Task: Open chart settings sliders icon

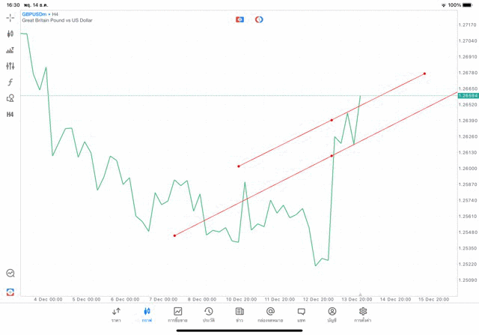Action: click(x=10, y=66)
